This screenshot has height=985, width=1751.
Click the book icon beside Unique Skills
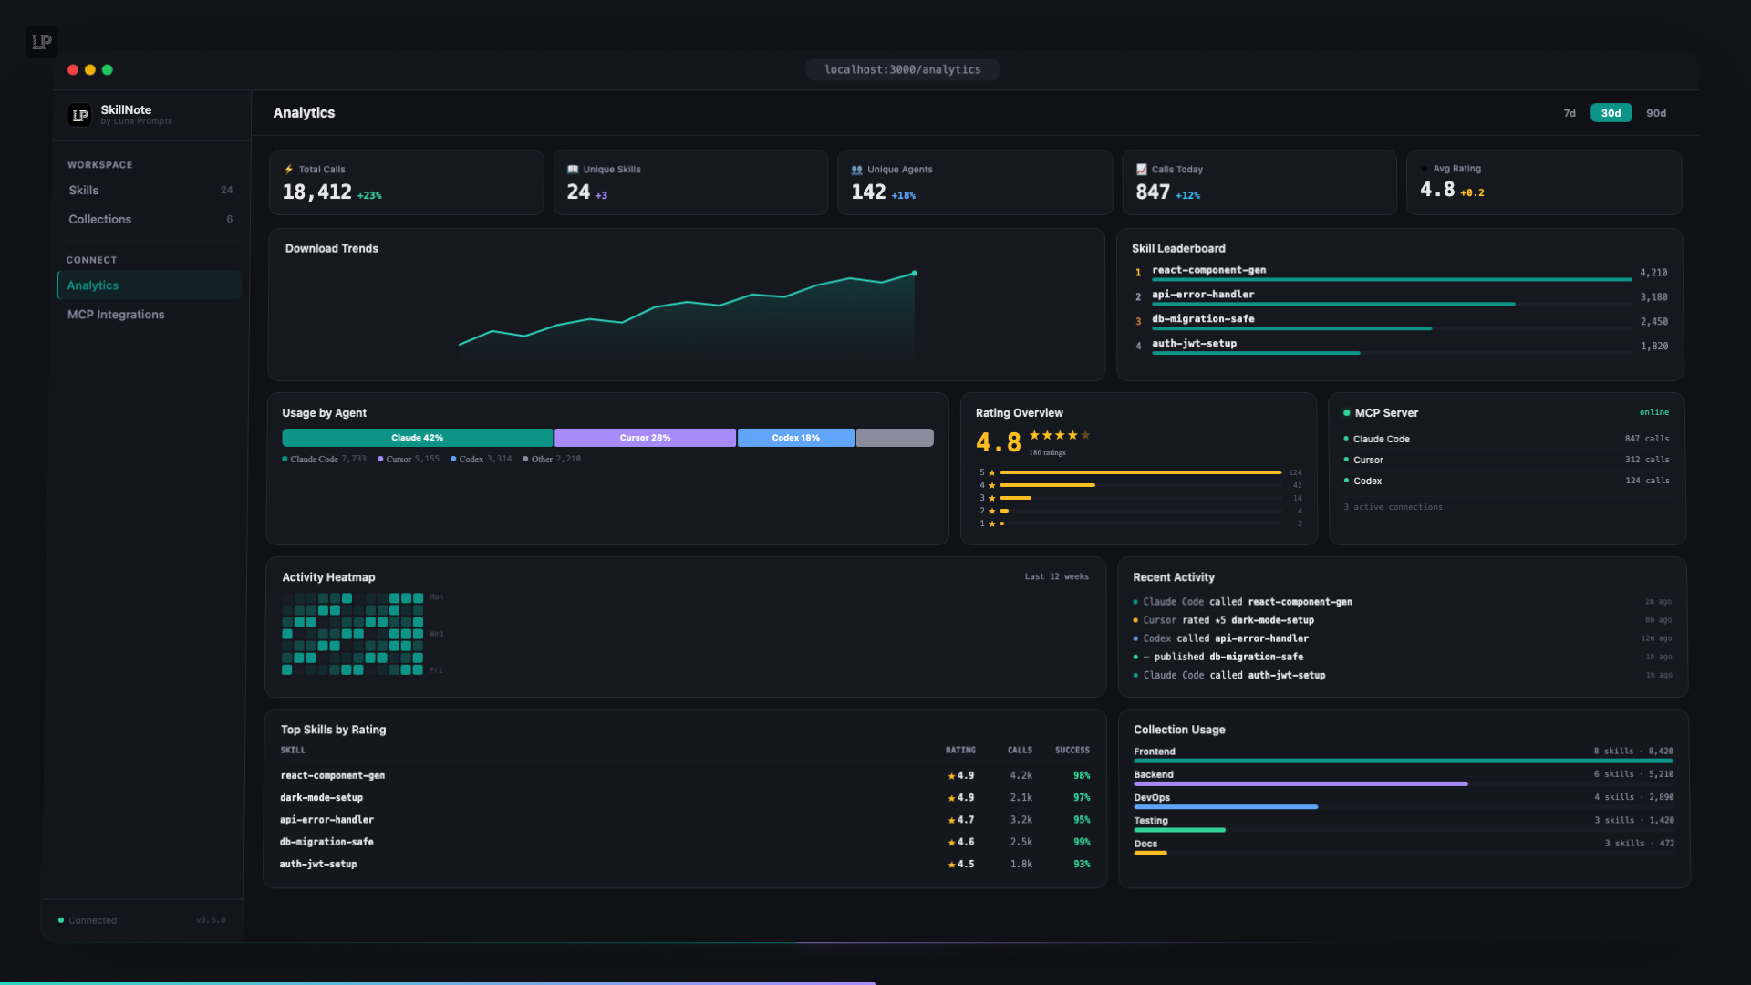(573, 170)
